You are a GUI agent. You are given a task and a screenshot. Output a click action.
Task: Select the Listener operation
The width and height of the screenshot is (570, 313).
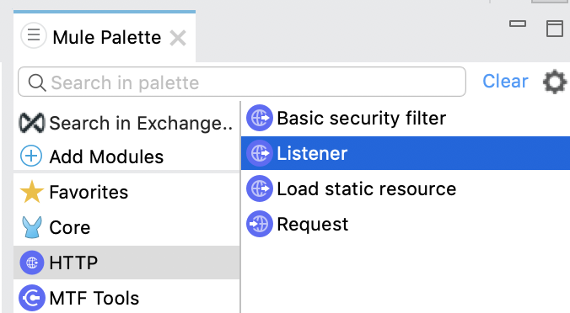click(406, 153)
